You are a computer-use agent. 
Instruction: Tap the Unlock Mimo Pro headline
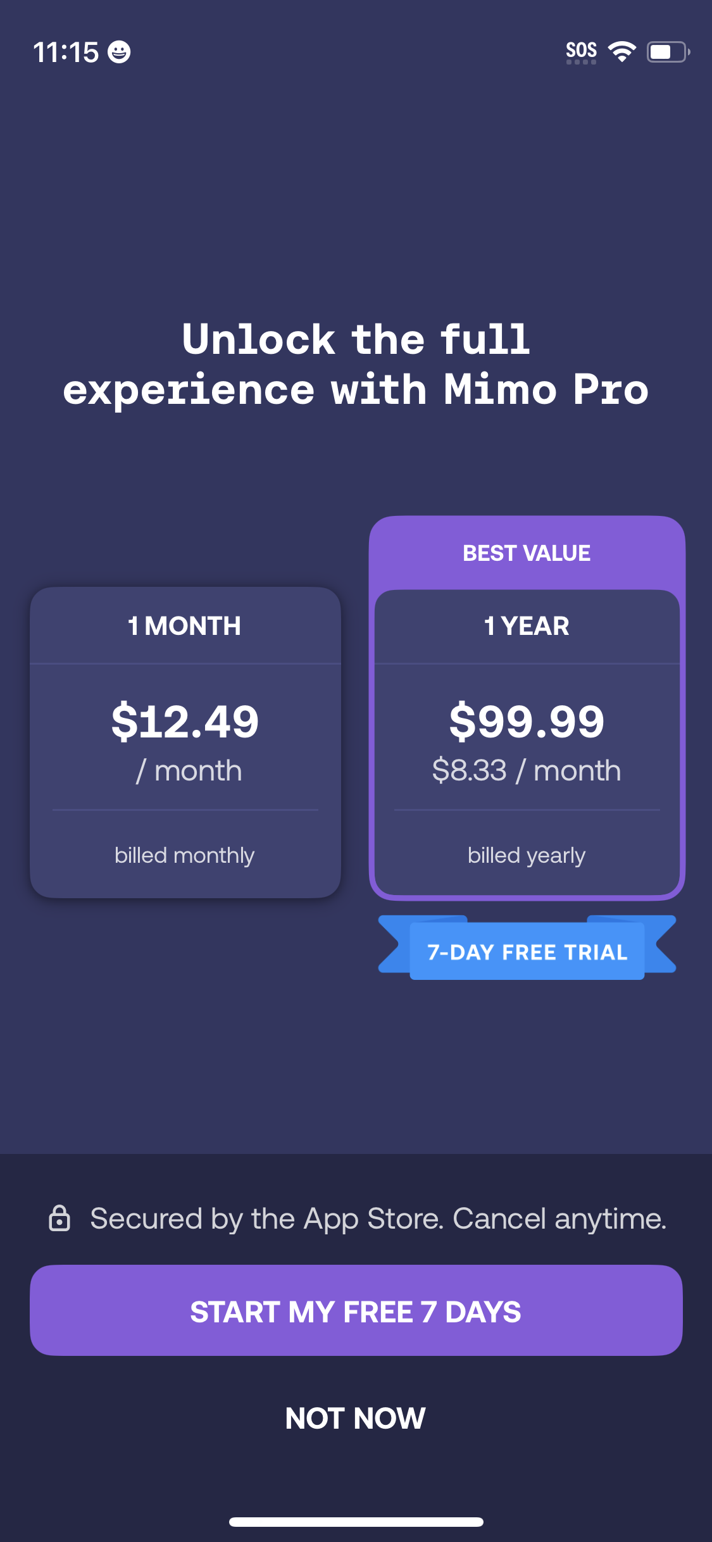pyautogui.click(x=356, y=364)
